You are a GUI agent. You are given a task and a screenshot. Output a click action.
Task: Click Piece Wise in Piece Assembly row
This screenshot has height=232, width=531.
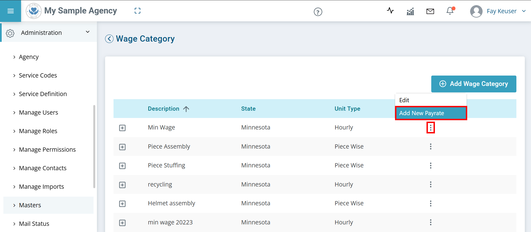[349, 146]
